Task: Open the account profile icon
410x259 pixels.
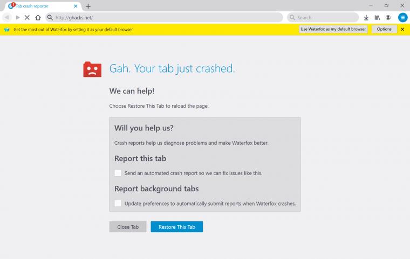Action: tap(388, 17)
